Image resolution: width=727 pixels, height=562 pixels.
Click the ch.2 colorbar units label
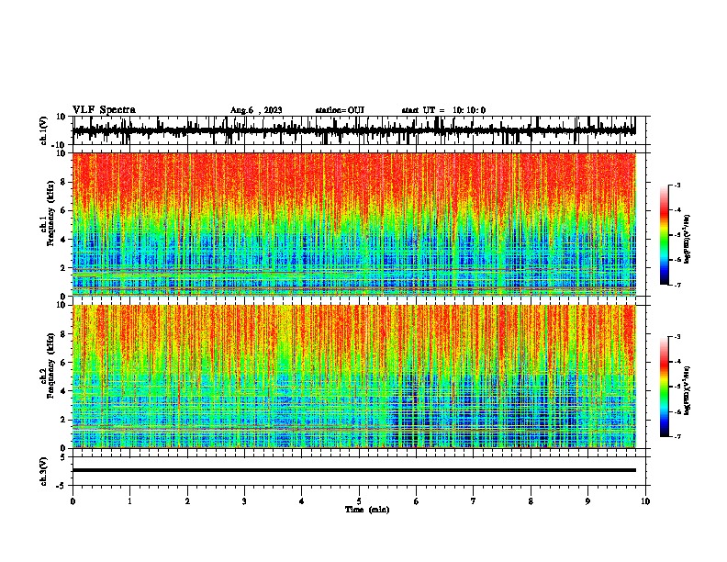pyautogui.click(x=688, y=390)
